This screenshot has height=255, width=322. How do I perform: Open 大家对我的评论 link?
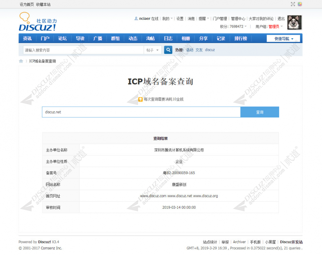click(261, 19)
